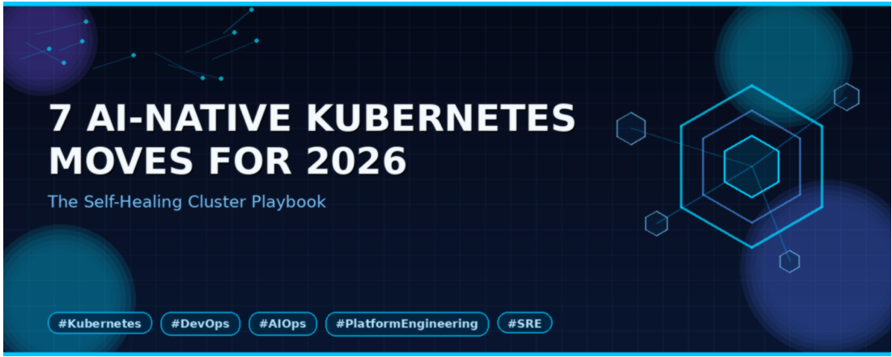Image resolution: width=892 pixels, height=357 pixels.
Task: Click the headline "7 AI-NATIVE KUBERNETES"
Action: pos(312,119)
